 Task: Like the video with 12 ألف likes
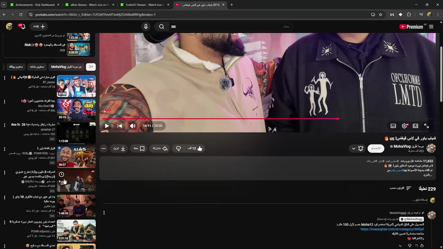(x=195, y=148)
